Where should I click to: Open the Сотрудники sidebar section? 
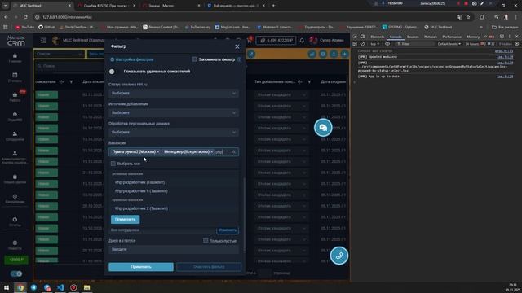[15, 136]
